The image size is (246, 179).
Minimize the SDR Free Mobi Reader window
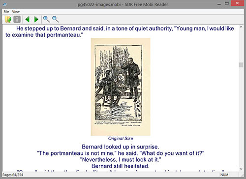219,4
